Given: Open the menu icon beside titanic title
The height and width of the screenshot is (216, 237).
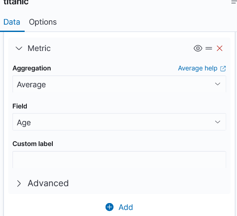Looking at the screenshot, I should pos(234,2).
